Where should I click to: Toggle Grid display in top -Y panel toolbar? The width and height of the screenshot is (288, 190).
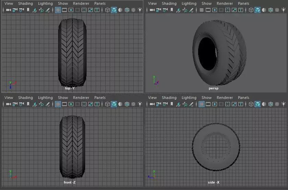coord(58,10)
